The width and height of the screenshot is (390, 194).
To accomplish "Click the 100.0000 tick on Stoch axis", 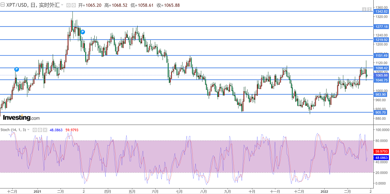I will coord(381,130).
